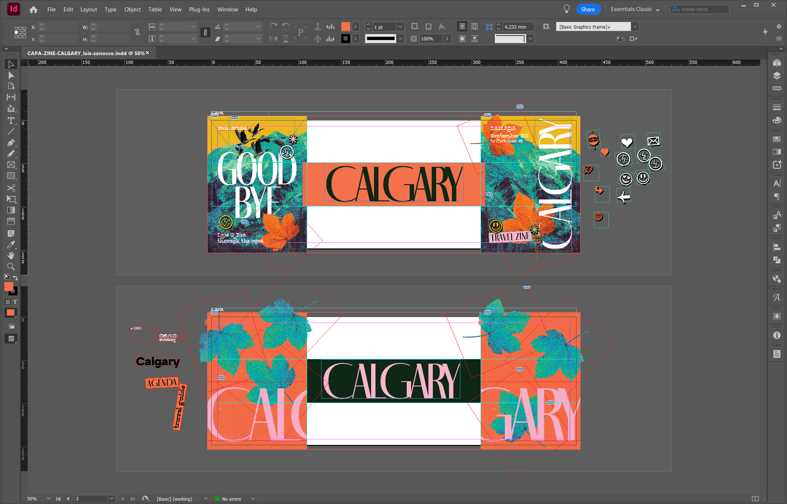Screen dimensions: 787x504
Task: Toggle the no text wrap option
Action: [462, 27]
